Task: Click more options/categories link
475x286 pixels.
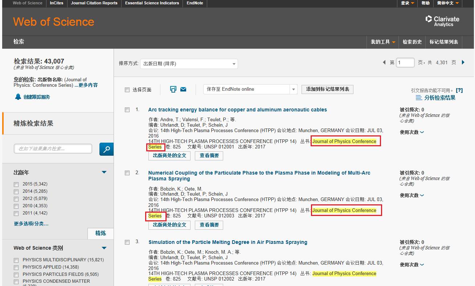Action: pos(31,224)
